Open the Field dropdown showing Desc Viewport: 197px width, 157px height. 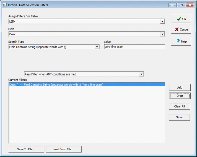(x=162, y=34)
